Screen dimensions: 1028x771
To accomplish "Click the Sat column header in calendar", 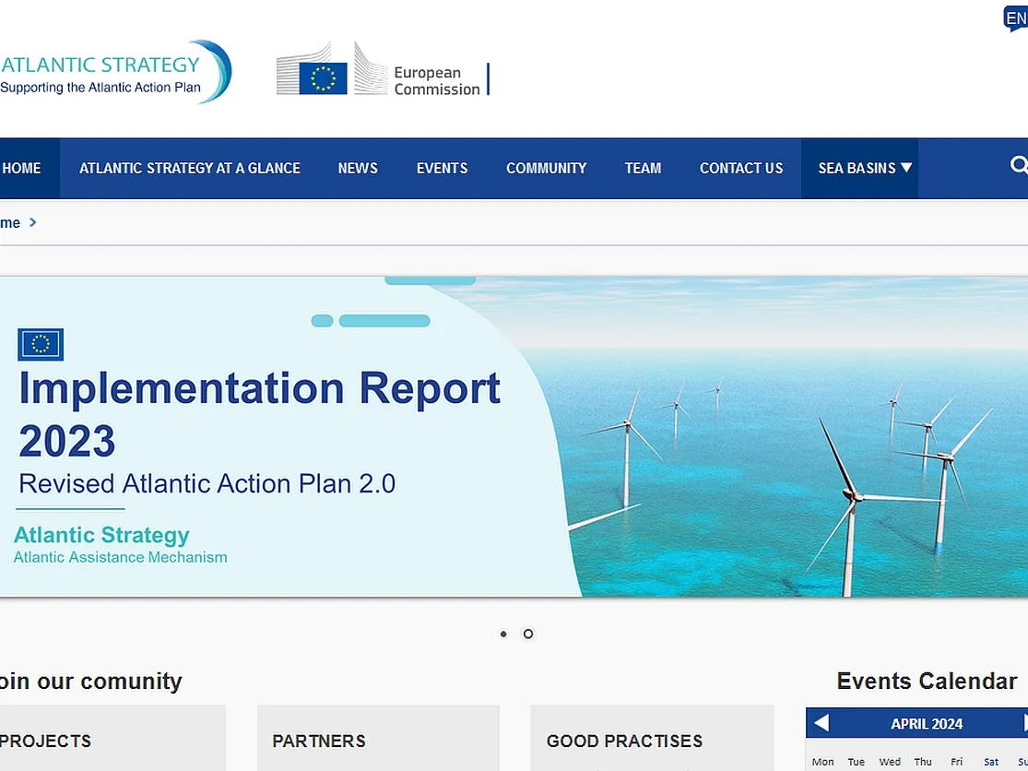I will pos(990,762).
